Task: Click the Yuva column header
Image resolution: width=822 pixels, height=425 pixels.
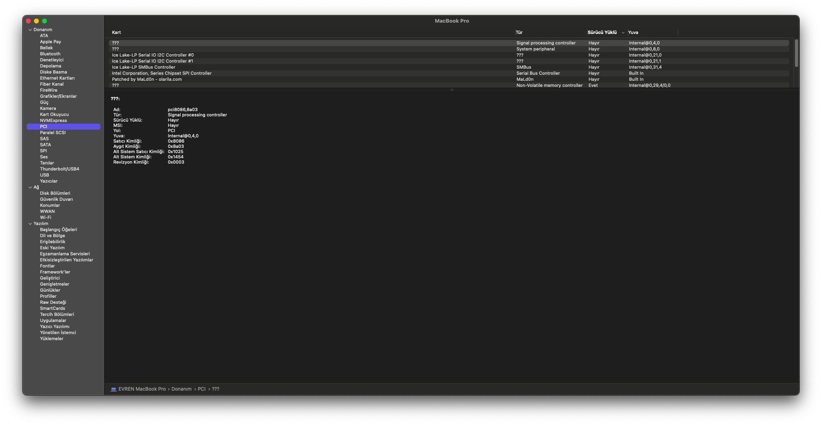Action: tap(633, 32)
